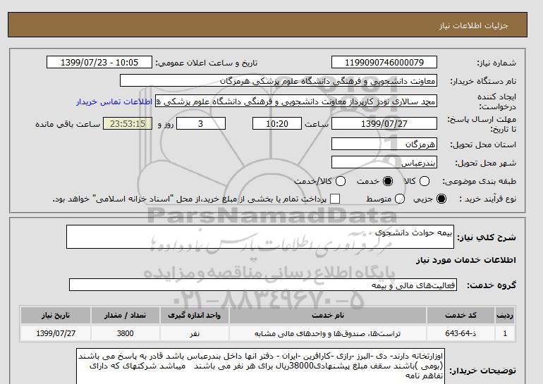Image resolution: width=543 pixels, height=384 pixels.
Task: Click the تاریخ نیاز column header
Action: pos(56,316)
